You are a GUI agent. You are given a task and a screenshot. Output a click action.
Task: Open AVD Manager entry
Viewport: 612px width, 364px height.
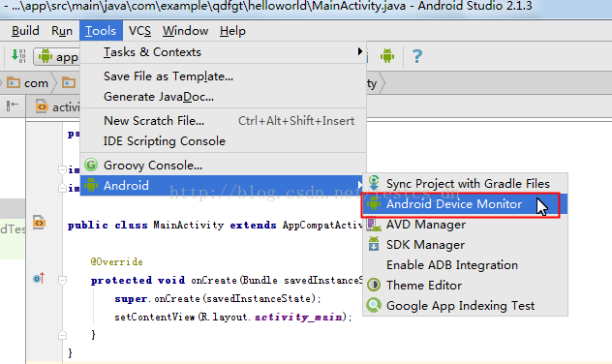[465, 225]
